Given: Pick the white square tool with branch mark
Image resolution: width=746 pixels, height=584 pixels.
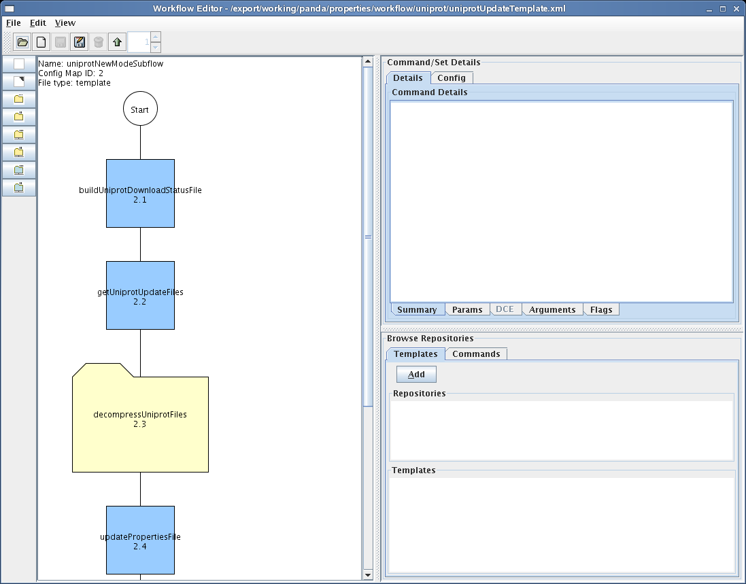Looking at the screenshot, I should [x=19, y=82].
